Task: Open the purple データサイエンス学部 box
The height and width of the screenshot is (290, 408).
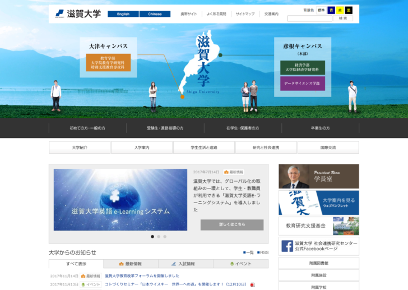Action: coord(303,84)
